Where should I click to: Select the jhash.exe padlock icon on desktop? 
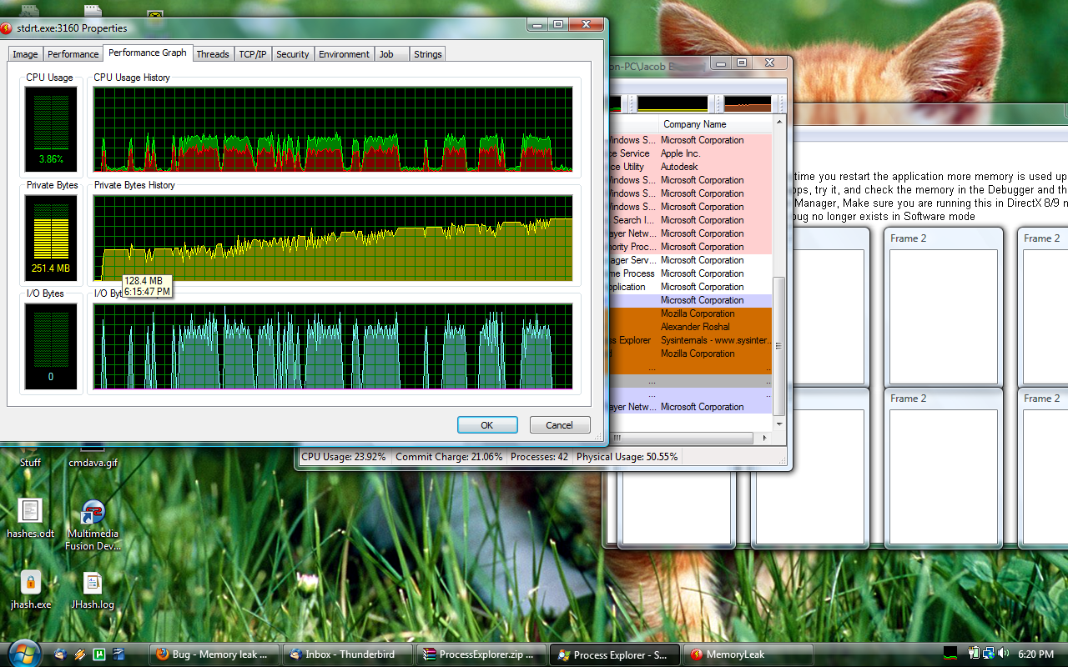pos(30,582)
